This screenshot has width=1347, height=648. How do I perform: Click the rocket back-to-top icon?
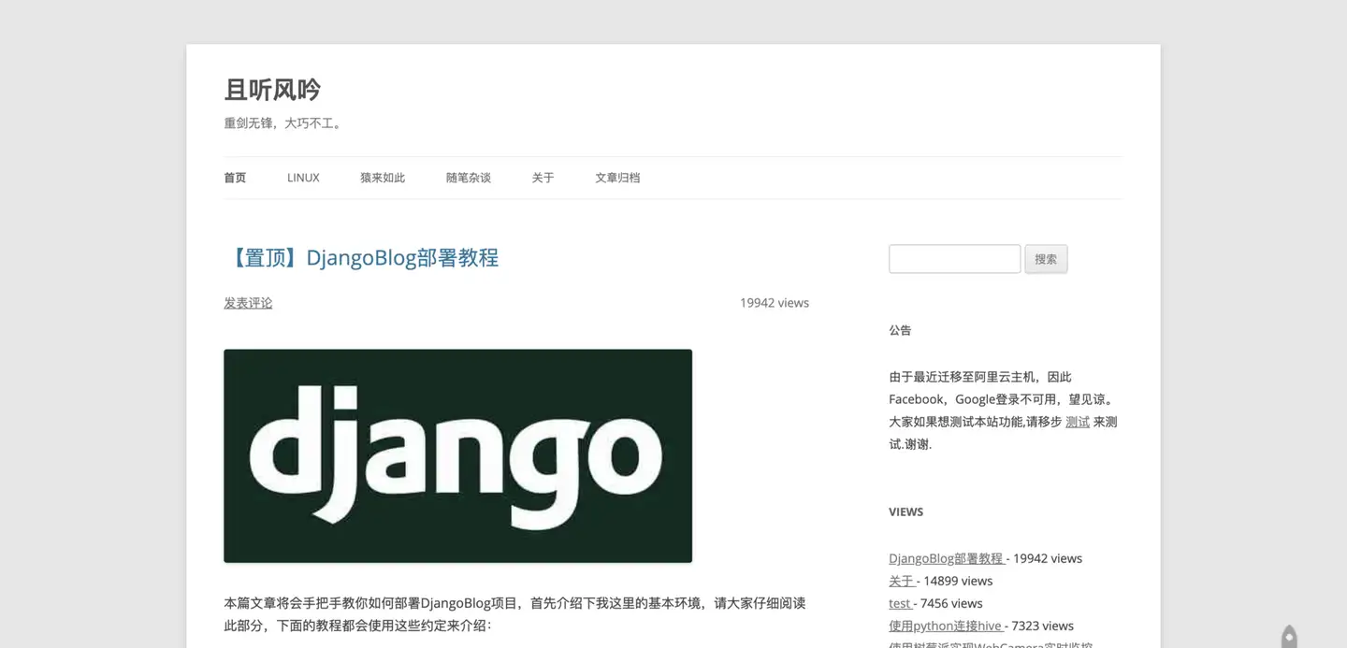(x=1289, y=636)
